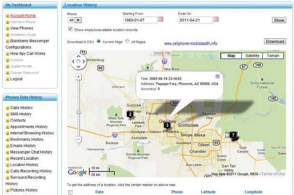The image size is (294, 195).
Task: Open How Spy Call Works link
Action: coord(28,54)
